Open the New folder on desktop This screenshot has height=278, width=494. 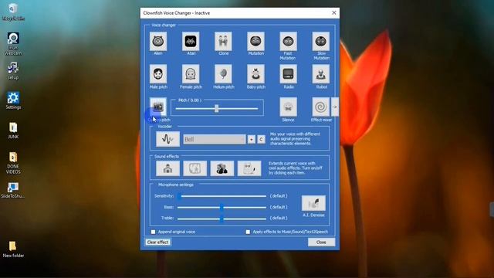[x=13, y=249]
